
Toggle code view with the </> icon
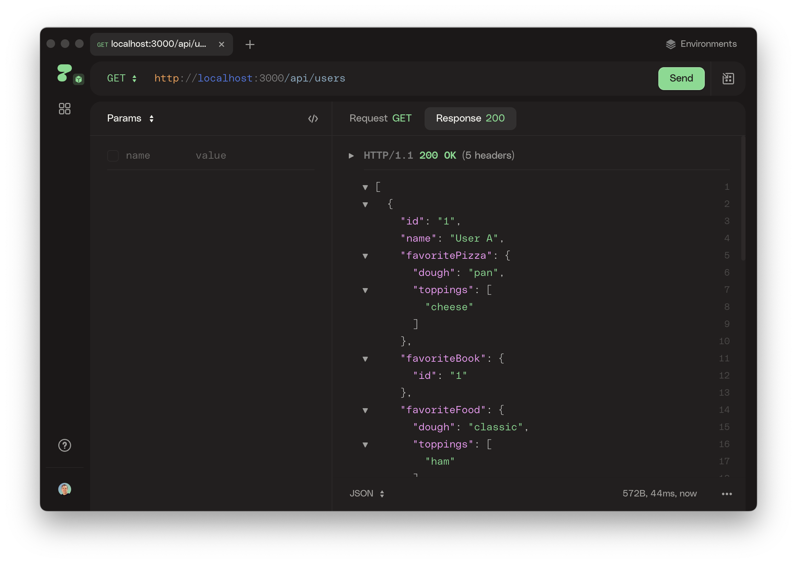point(313,119)
